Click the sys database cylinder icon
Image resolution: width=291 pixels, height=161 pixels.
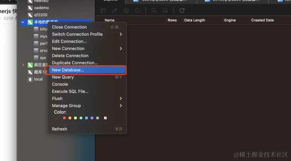coord(36,58)
